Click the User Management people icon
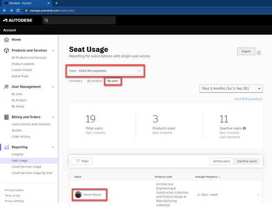The height and width of the screenshot is (208, 272). pyautogui.click(x=7, y=87)
